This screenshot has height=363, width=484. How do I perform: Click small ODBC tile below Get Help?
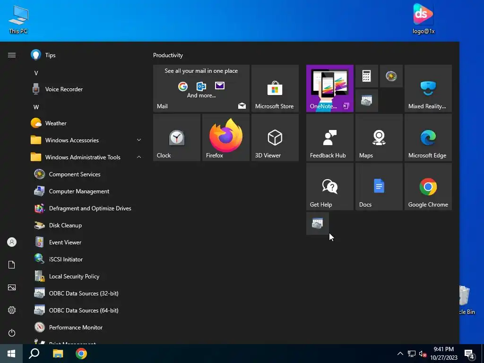(317, 224)
